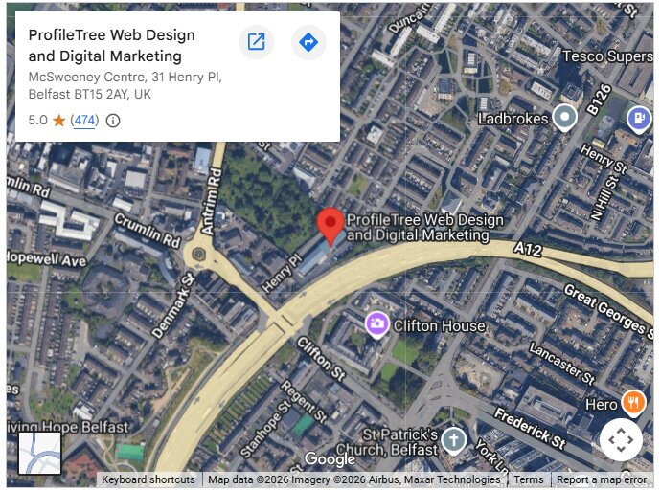The image size is (661, 490).
Task: Click the info icon beside the rating
Action: click(x=112, y=121)
